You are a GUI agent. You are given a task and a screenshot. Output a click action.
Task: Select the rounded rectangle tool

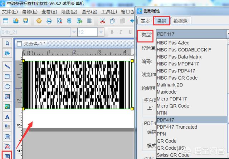coord(7,76)
